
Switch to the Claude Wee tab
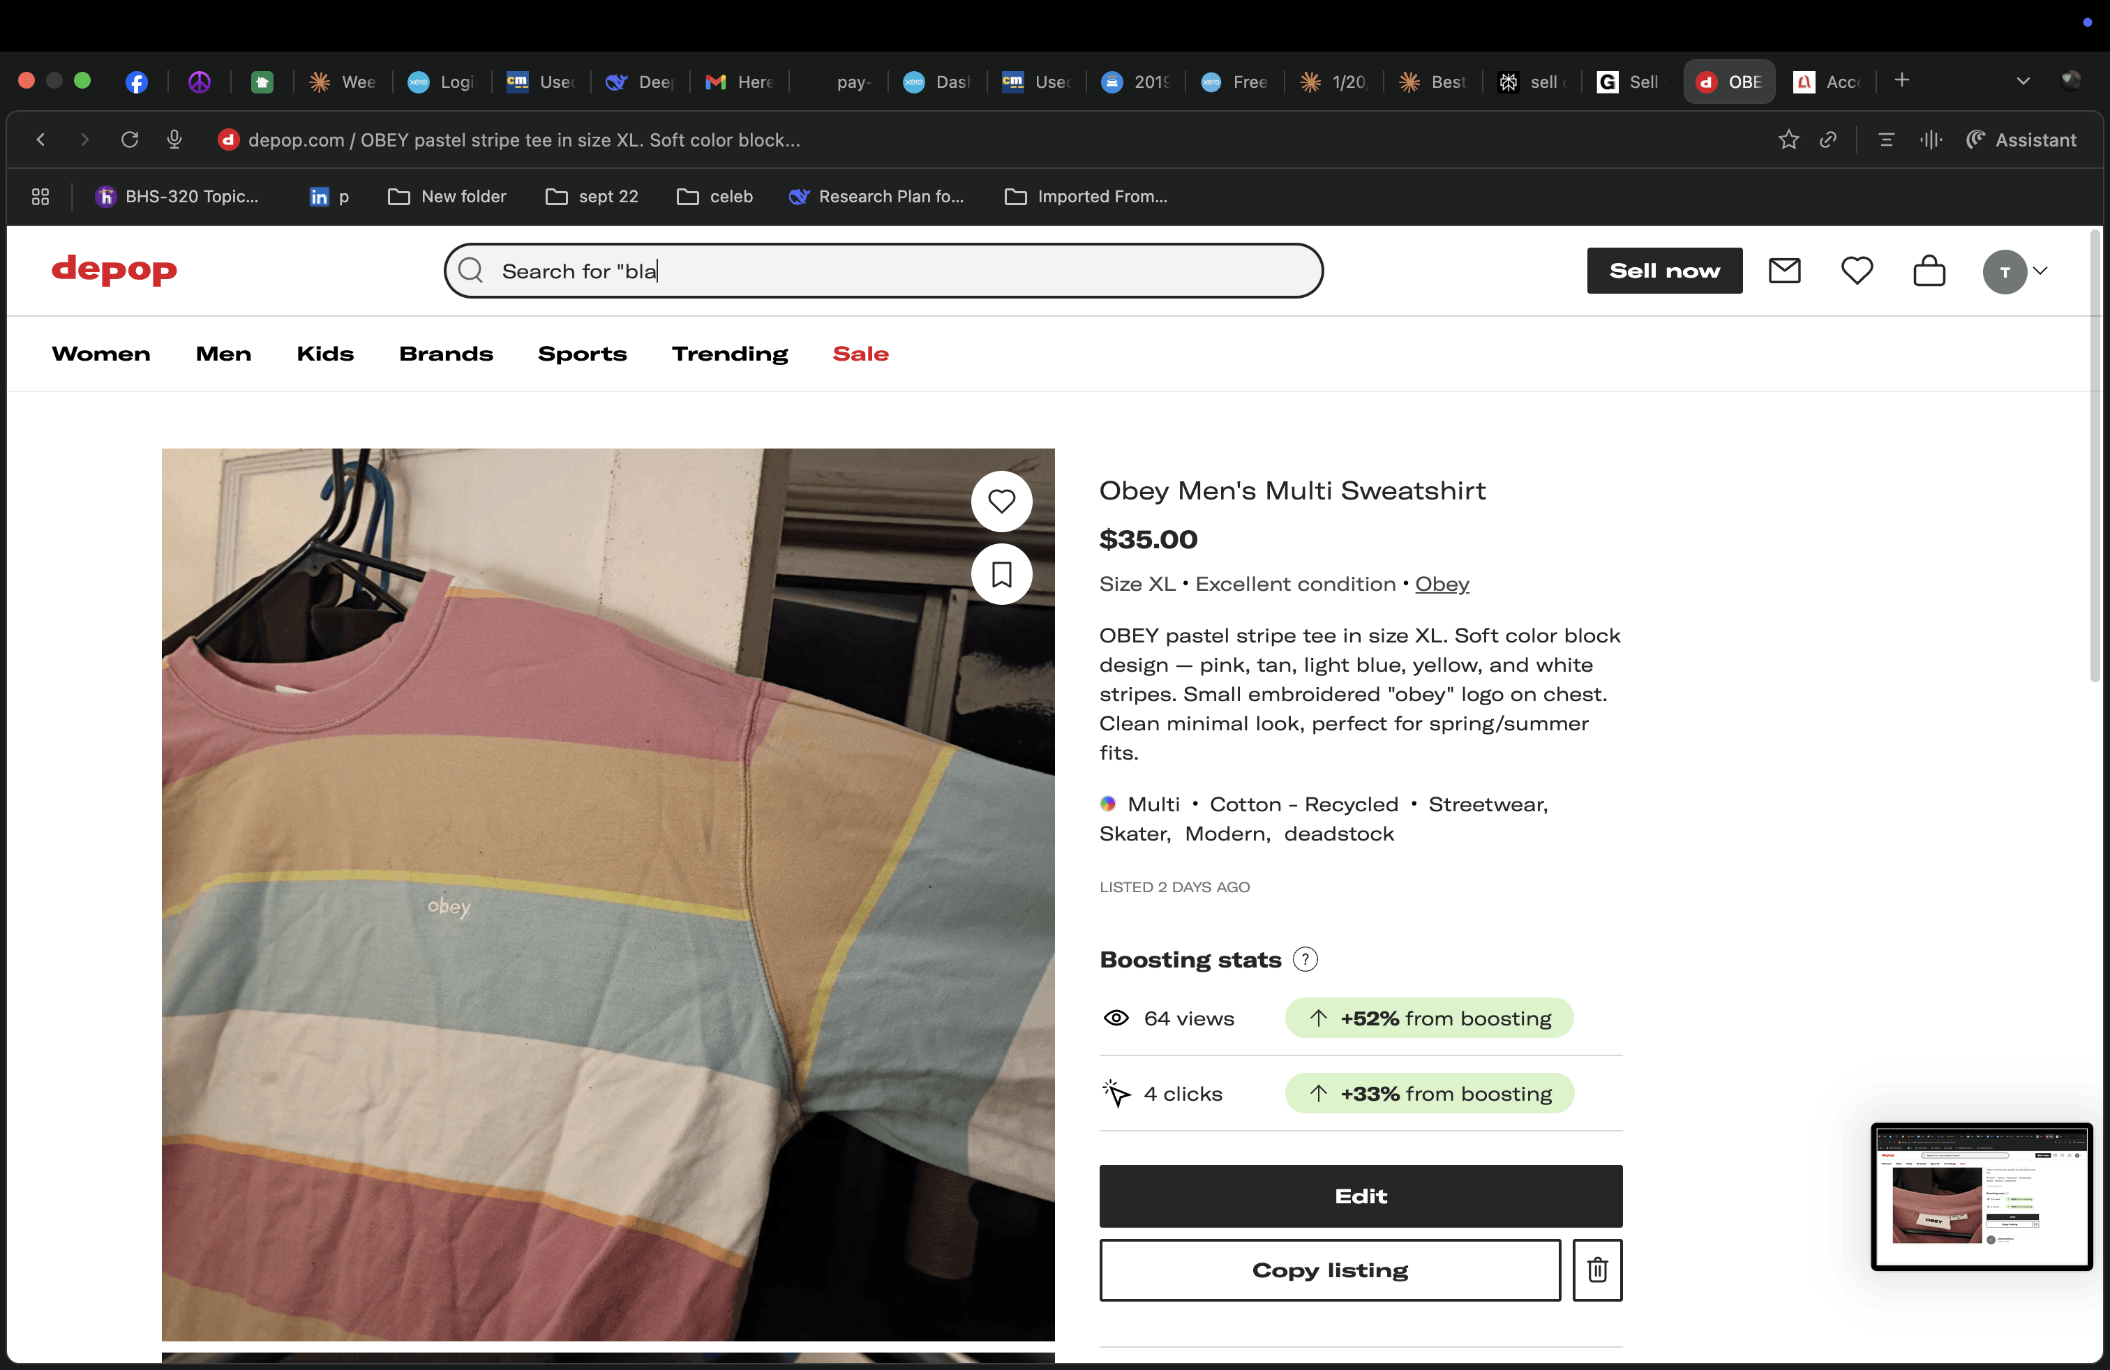[343, 82]
